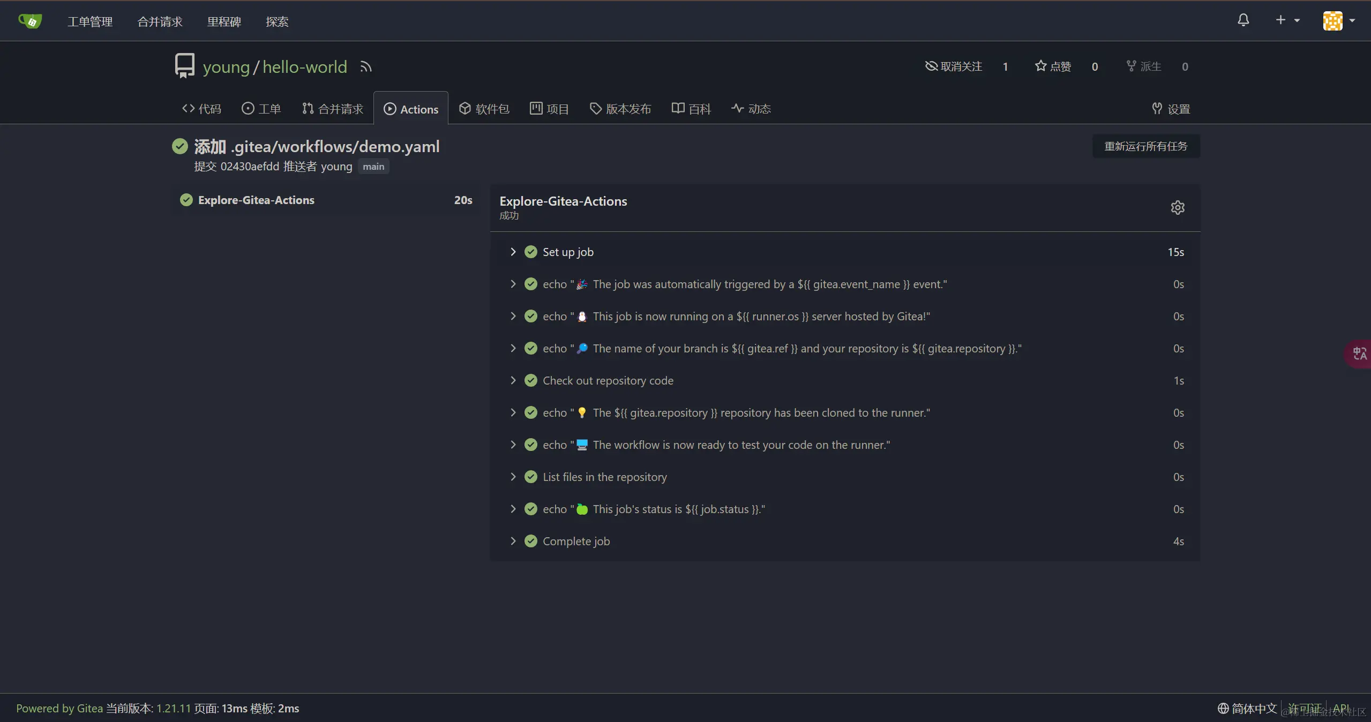Open the job log settings gear
The height and width of the screenshot is (722, 1371).
click(1177, 207)
